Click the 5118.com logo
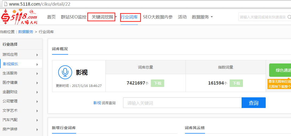 pos(19,17)
